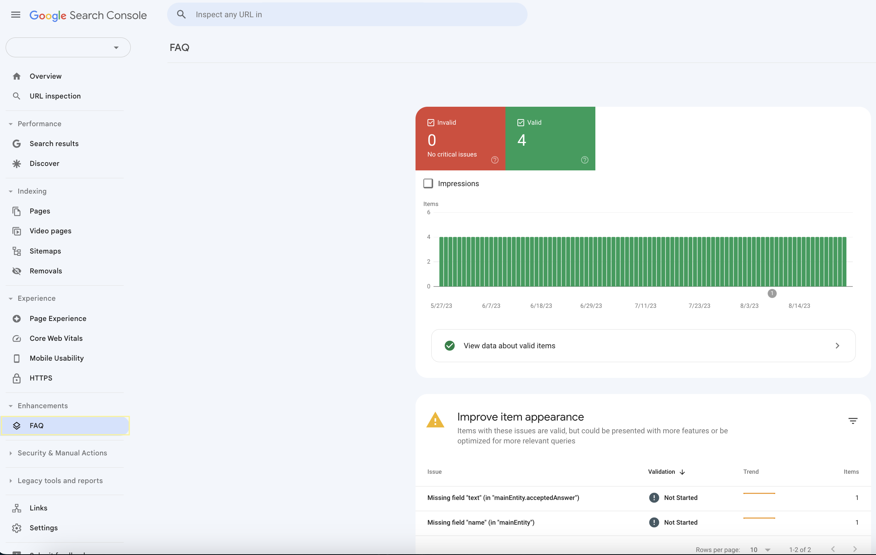
Task: Collapse the Experience section
Action: point(10,298)
